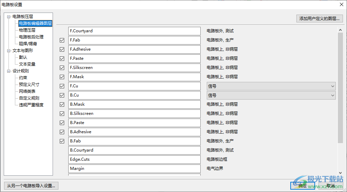Click the B.Silkscreen name field
The width and height of the screenshot is (347, 192).
[134, 114]
